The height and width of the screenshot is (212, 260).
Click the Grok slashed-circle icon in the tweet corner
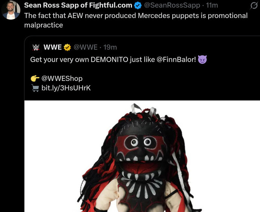point(254,6)
